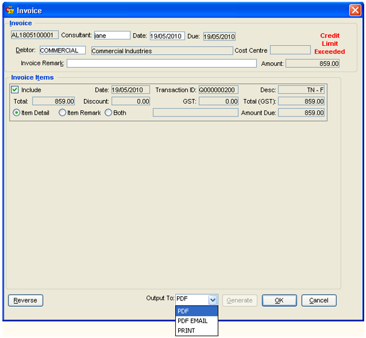Click the Credit Limit Exceeded warning text
This screenshot has width=366, height=338.
[x=330, y=43]
